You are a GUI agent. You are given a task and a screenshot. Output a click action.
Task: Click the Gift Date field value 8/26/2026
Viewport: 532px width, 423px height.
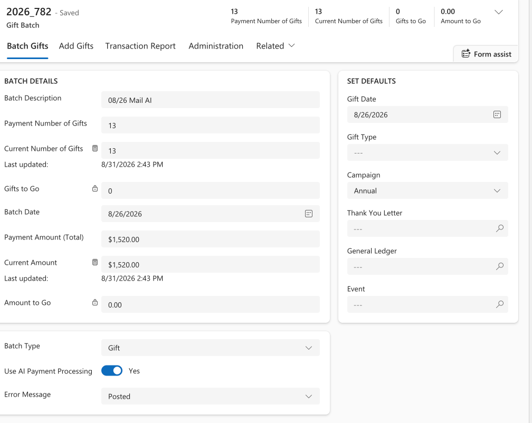point(371,115)
